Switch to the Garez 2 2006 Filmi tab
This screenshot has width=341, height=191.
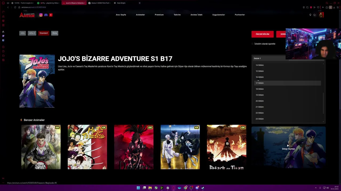point(99,3)
